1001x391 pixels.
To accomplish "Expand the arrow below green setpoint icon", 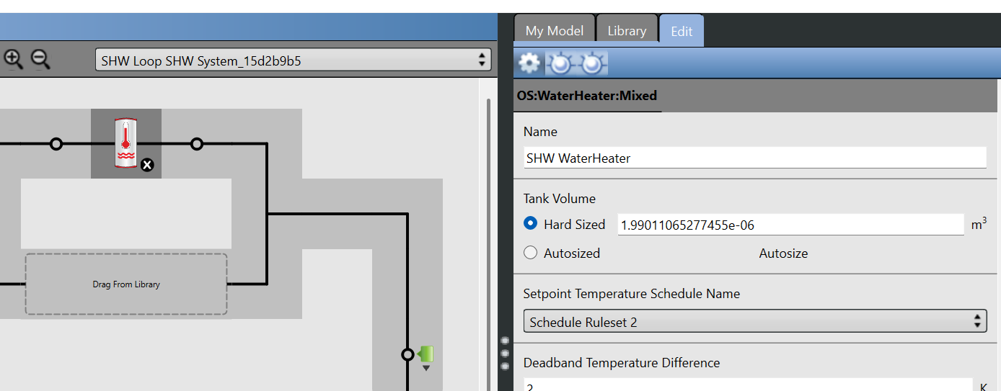I will pyautogui.click(x=426, y=368).
